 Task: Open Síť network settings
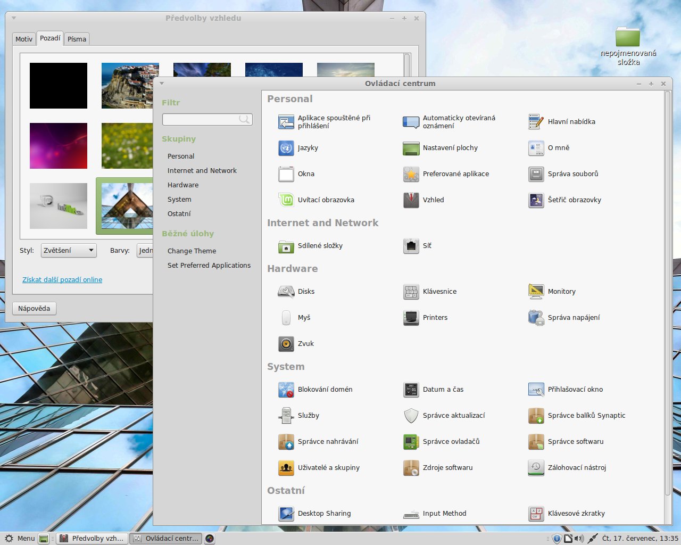(x=411, y=246)
